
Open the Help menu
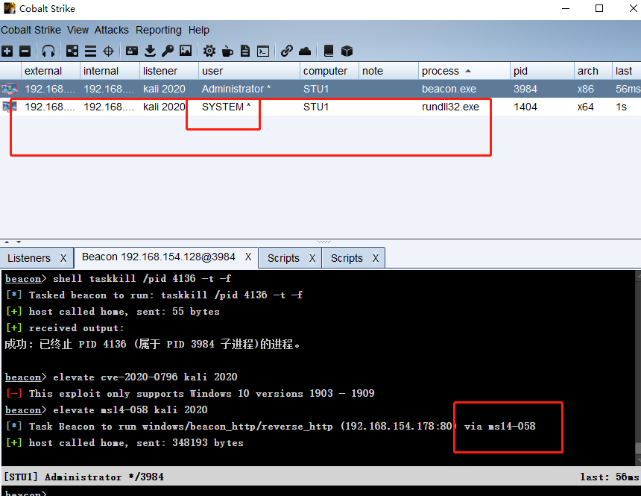tap(199, 30)
